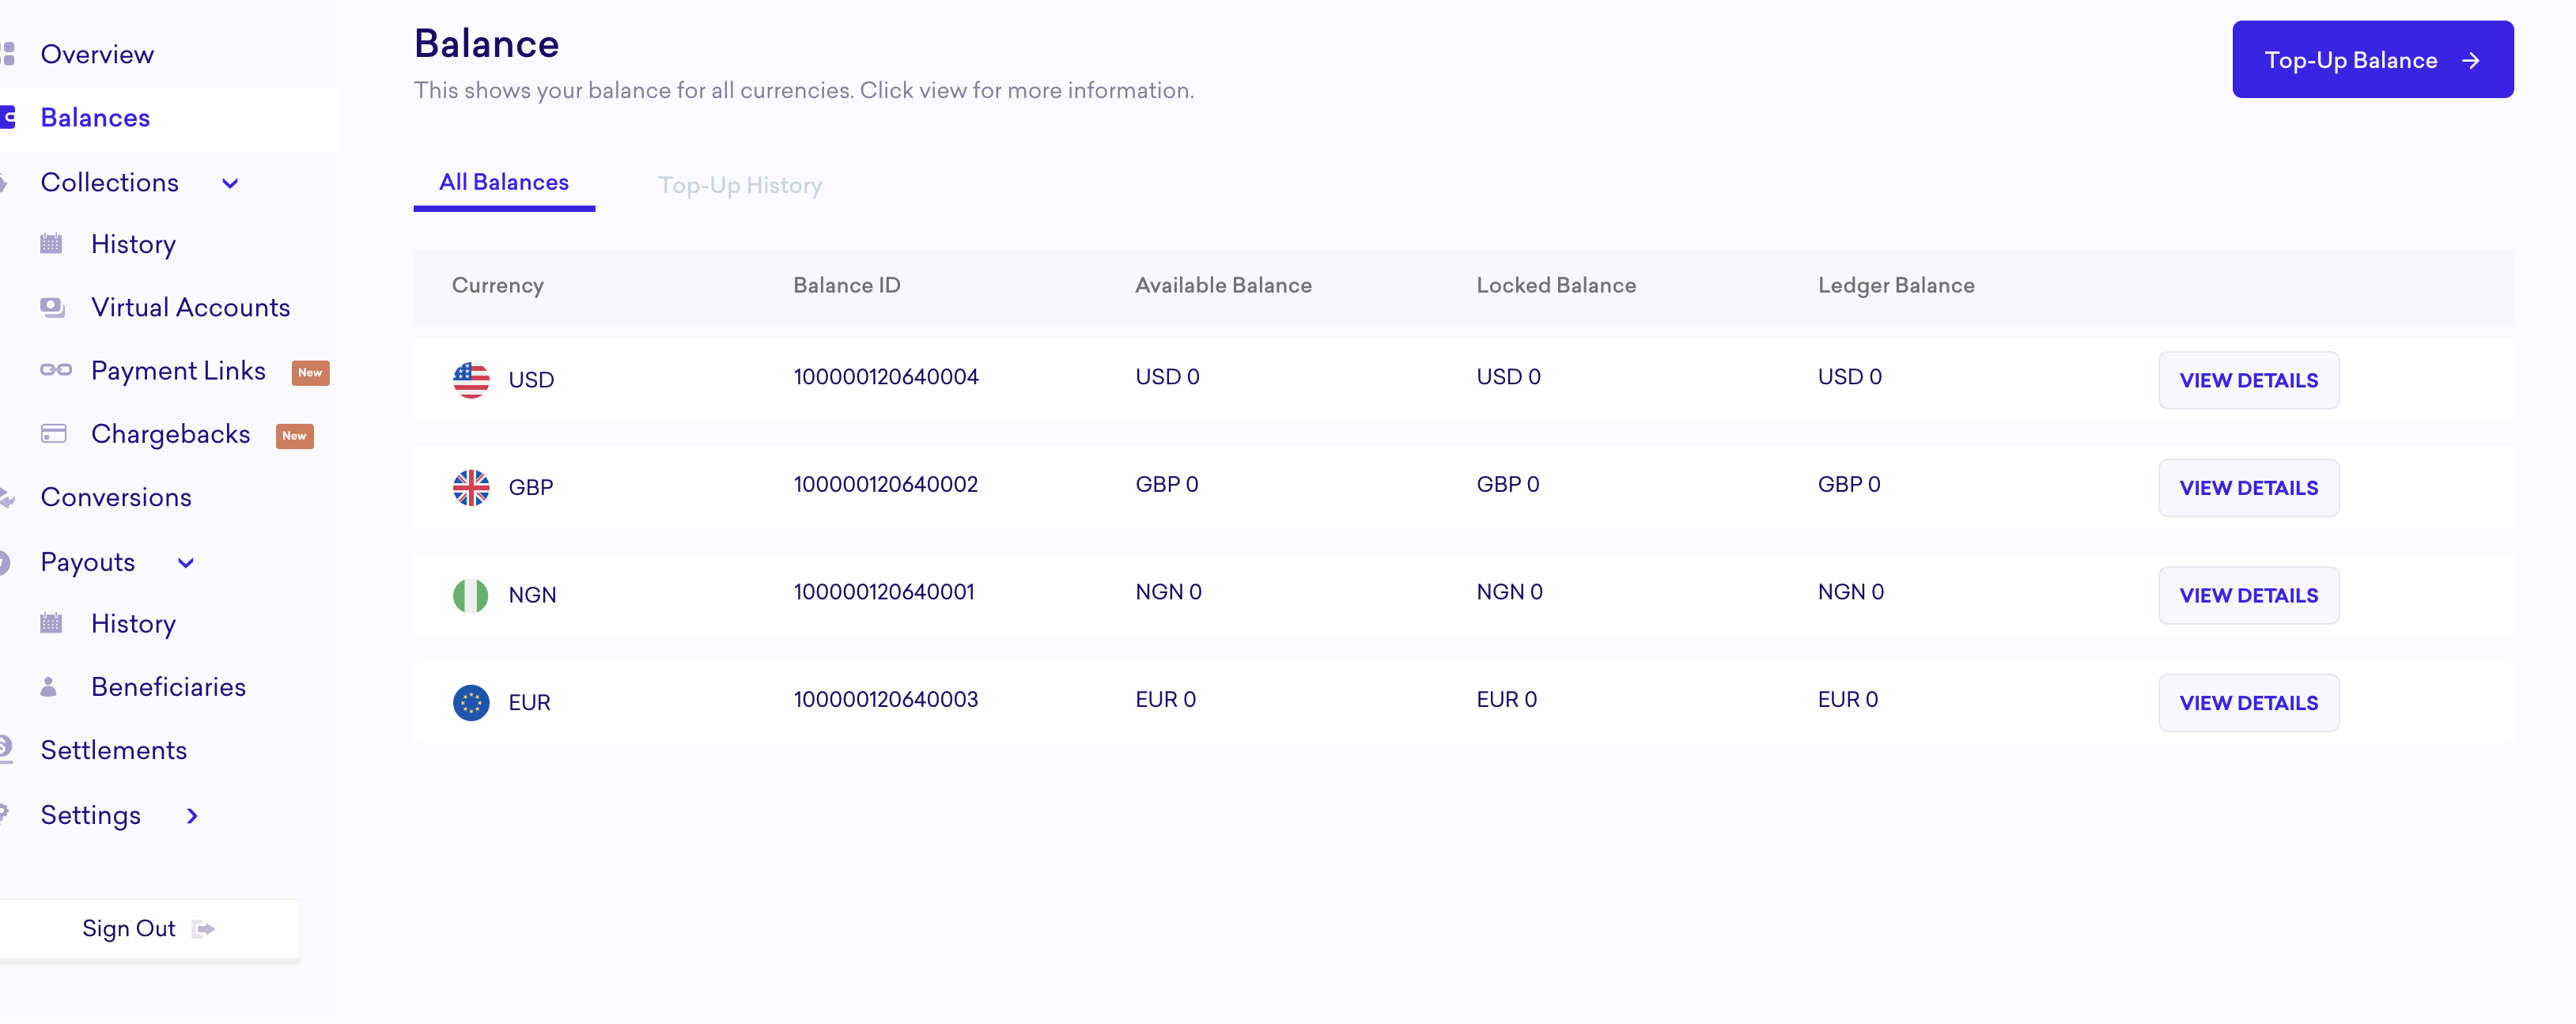Click the USD flag icon
Screen dimensions: 2576x1024
click(471, 380)
